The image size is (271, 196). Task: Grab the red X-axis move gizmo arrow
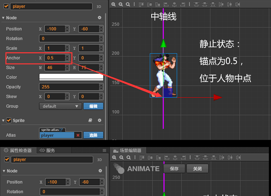[218, 97]
